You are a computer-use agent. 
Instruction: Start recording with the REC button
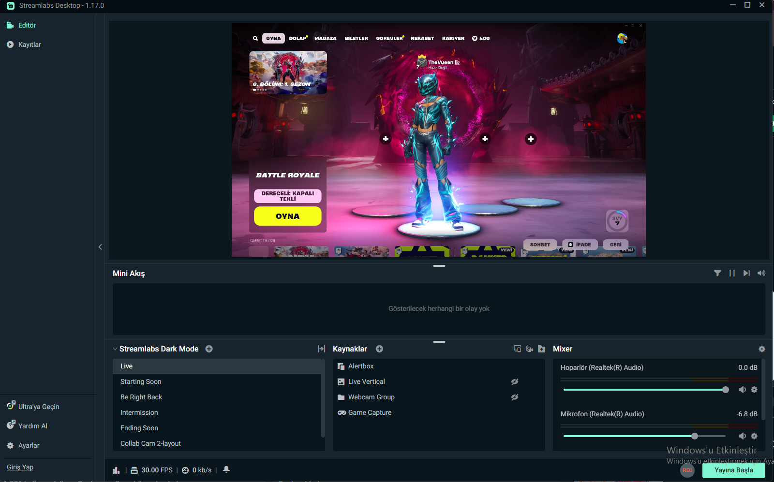tap(687, 470)
